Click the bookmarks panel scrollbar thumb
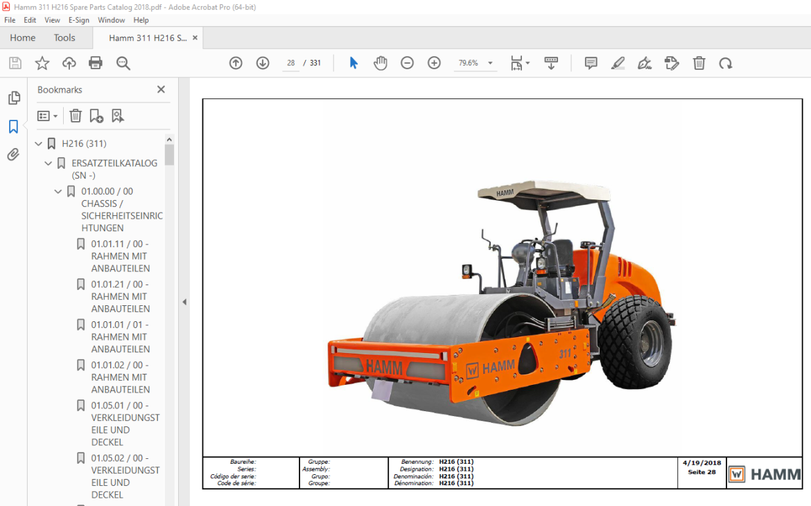The width and height of the screenshot is (811, 506). click(x=169, y=154)
